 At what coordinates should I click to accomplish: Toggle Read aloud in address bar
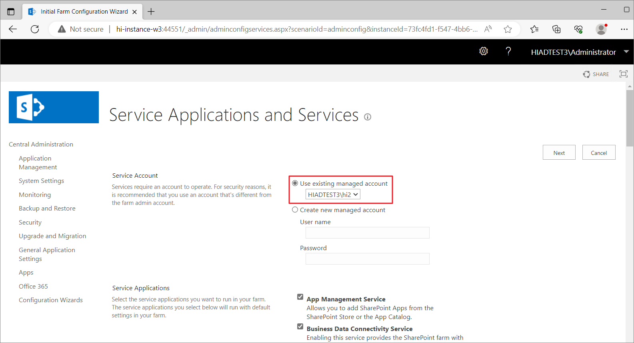coord(488,29)
